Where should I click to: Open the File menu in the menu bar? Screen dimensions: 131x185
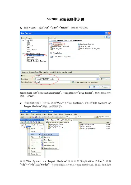pyautogui.click(x=23, y=114)
